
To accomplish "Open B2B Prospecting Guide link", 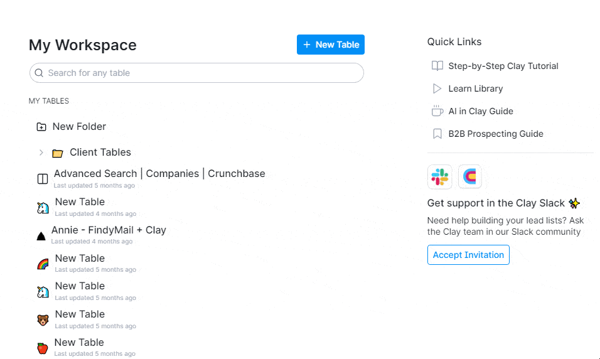I will point(496,134).
